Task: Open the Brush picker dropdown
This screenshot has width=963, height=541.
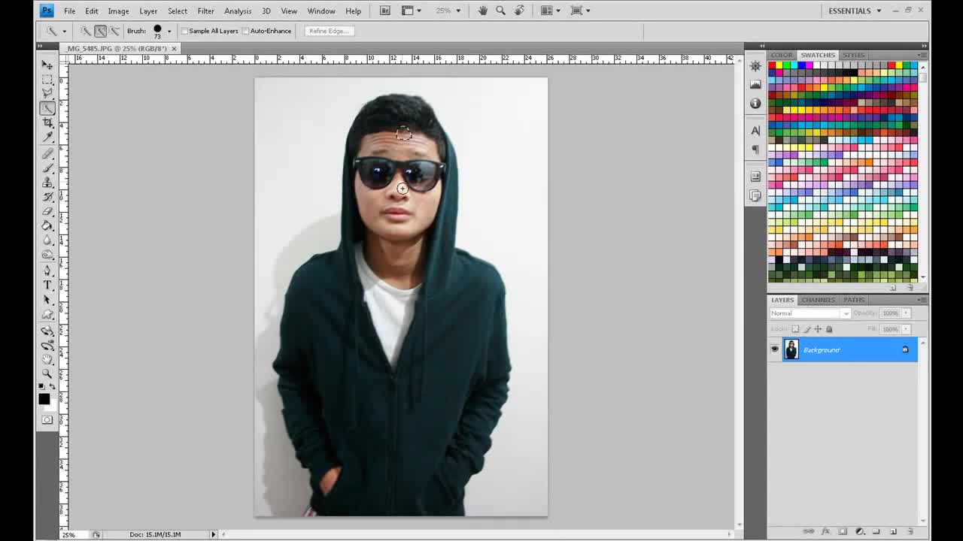Action: click(x=169, y=31)
